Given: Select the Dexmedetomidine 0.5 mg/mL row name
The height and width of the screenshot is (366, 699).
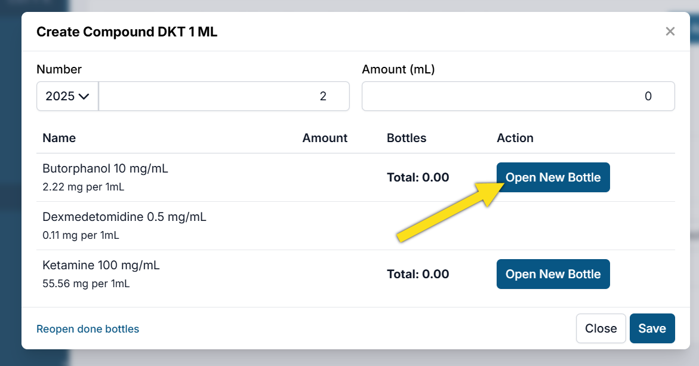Looking at the screenshot, I should pyautogui.click(x=124, y=217).
